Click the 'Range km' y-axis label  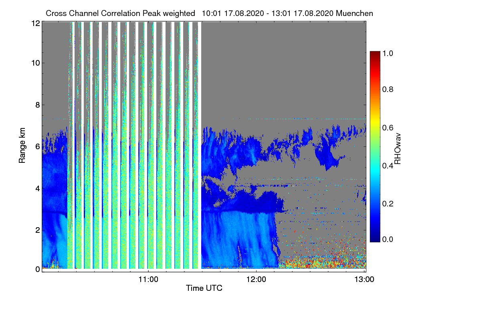coord(22,145)
